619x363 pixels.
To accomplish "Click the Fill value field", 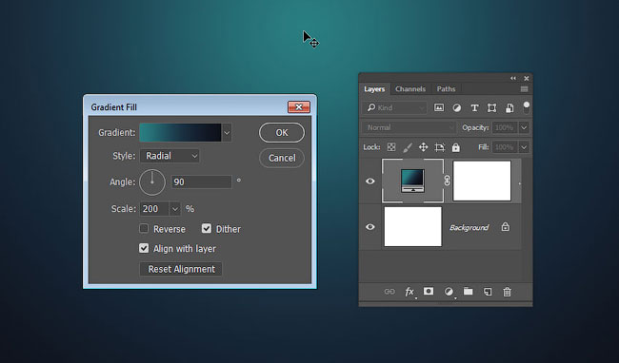I will click(x=505, y=147).
